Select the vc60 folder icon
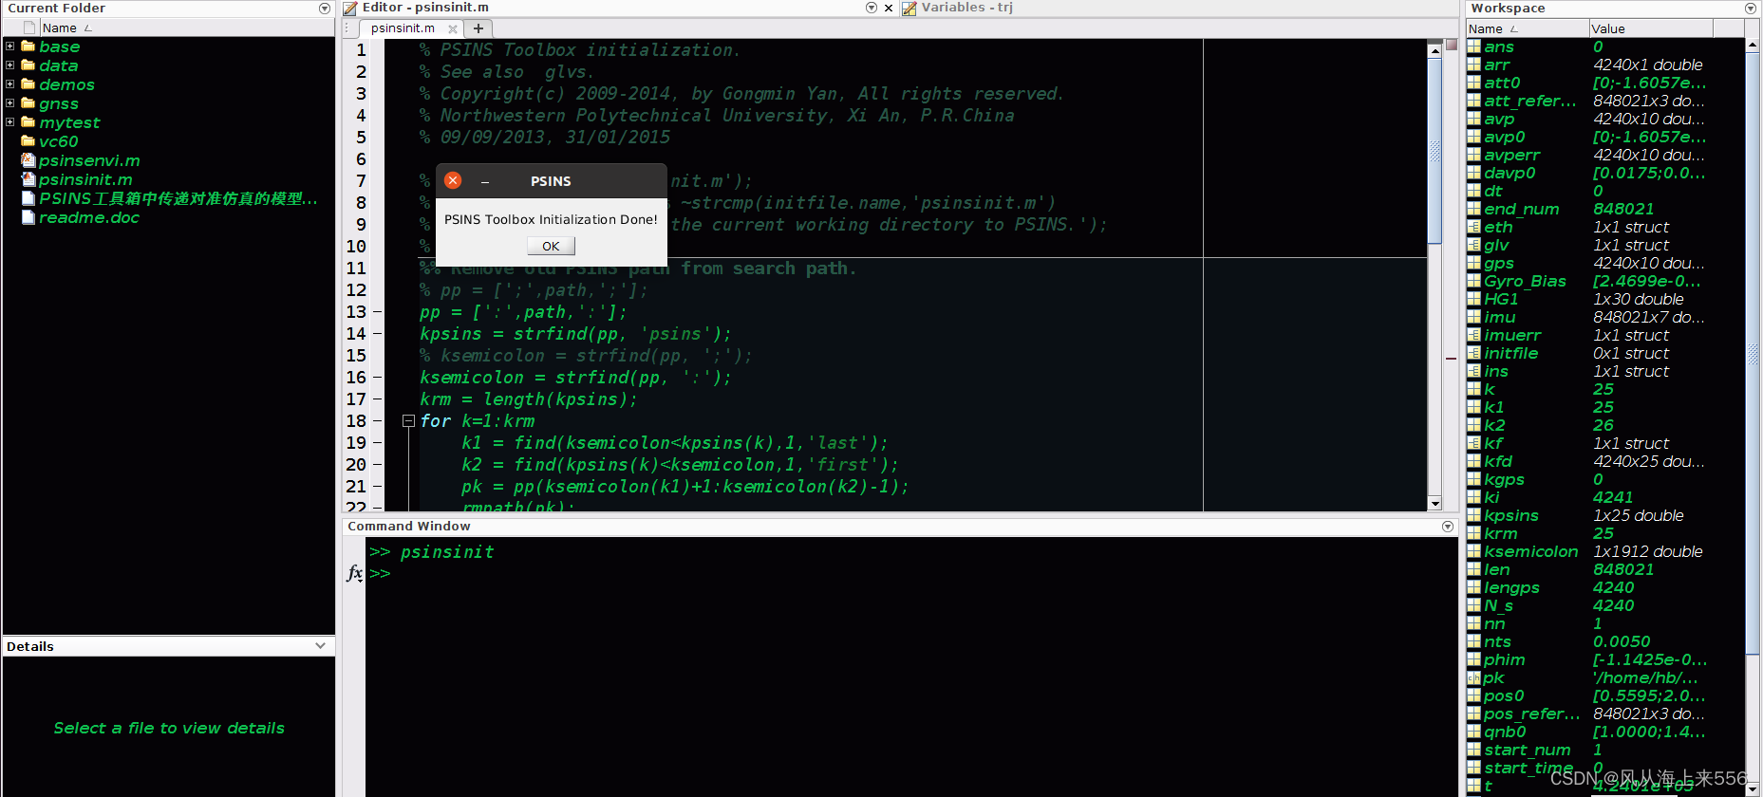The width and height of the screenshot is (1763, 797). pyautogui.click(x=28, y=140)
